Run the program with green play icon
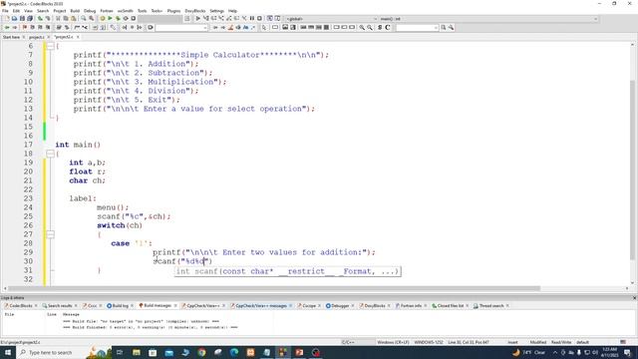 110,19
